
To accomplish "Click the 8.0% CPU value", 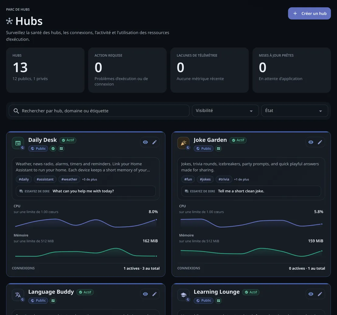I will [x=153, y=212].
